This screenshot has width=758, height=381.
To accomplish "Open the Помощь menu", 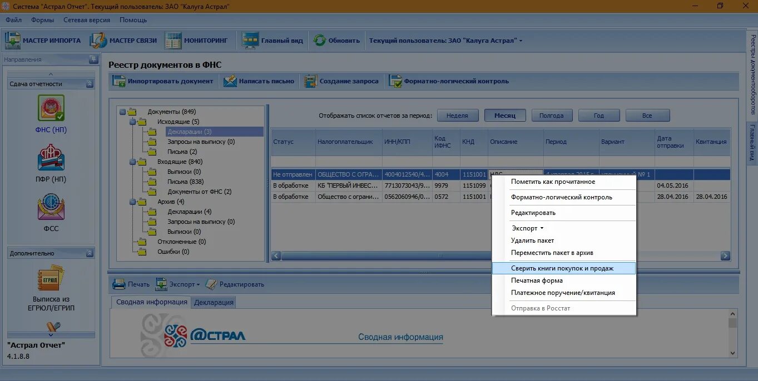I will [x=133, y=20].
